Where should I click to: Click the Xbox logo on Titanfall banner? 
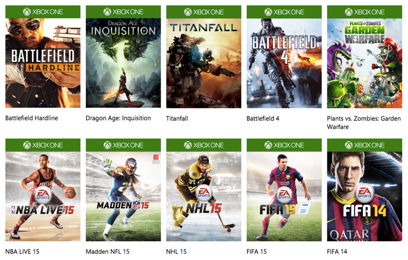pos(188,12)
